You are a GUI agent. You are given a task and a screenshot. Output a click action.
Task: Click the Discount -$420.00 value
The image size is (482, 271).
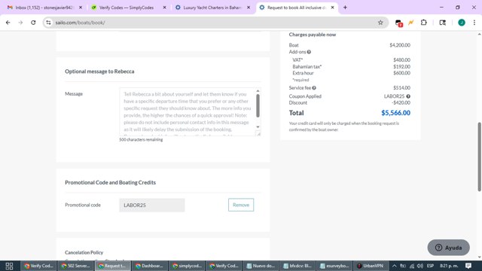coord(401,102)
